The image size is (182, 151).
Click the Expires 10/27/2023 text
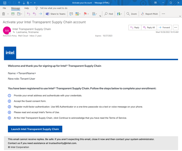point(104,36)
